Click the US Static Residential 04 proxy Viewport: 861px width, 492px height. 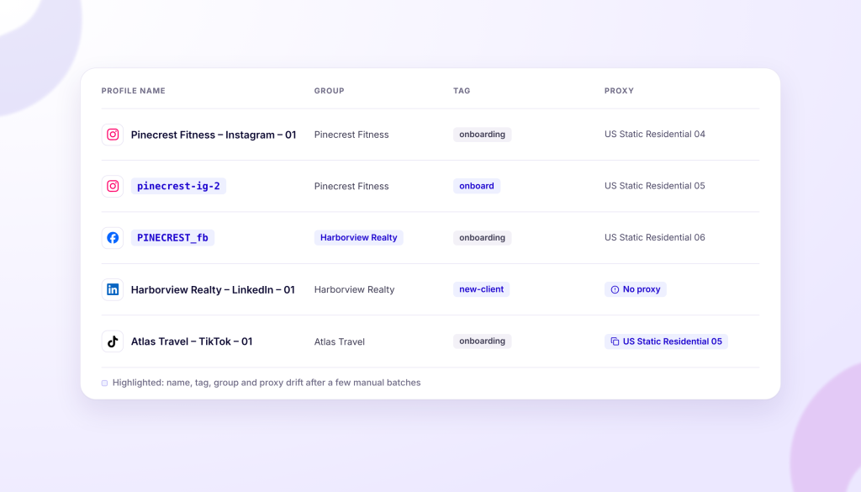pyautogui.click(x=654, y=134)
